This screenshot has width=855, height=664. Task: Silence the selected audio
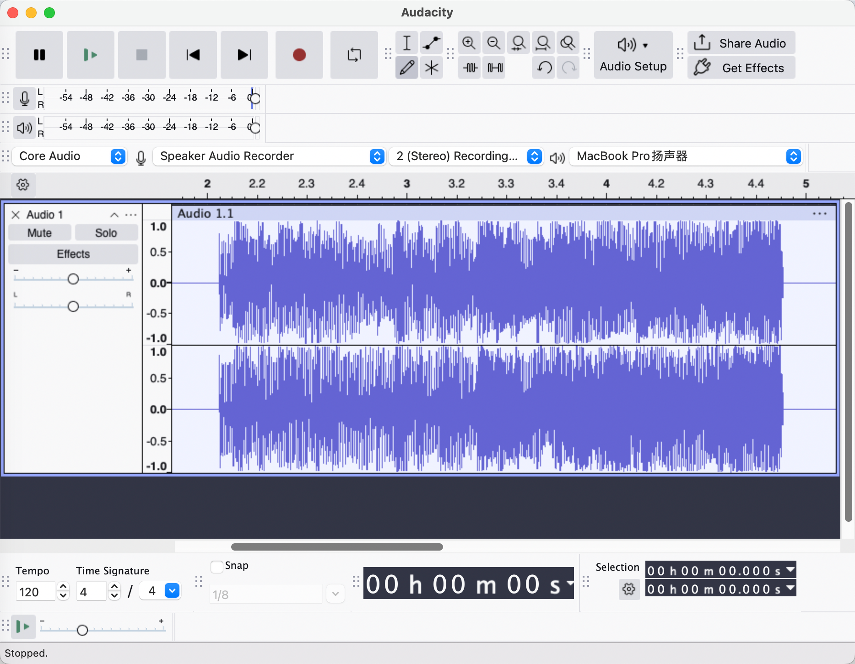pos(493,67)
